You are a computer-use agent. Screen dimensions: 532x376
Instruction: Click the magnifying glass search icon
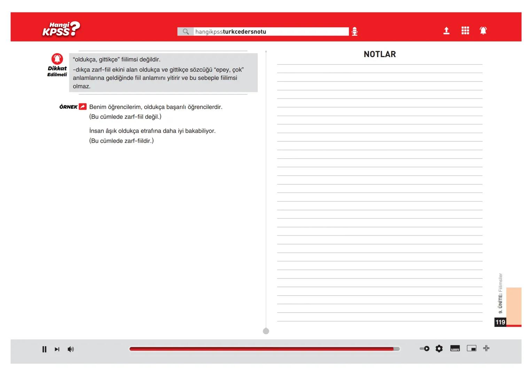(x=186, y=32)
